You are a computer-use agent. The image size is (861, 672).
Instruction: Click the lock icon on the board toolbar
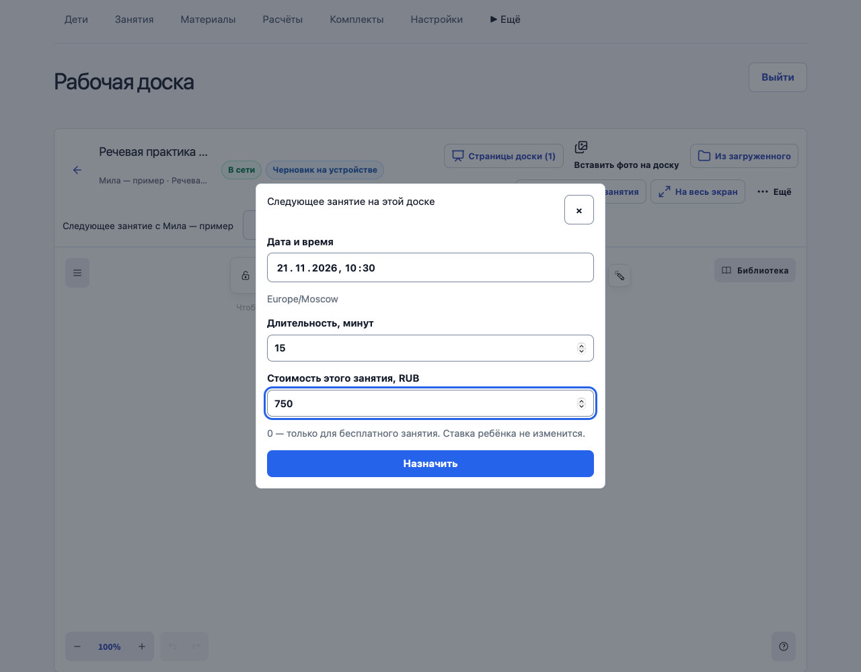click(246, 276)
